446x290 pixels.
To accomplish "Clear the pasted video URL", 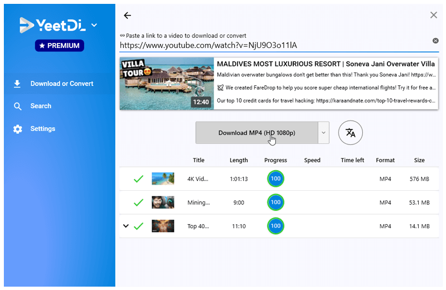I will click(435, 41).
